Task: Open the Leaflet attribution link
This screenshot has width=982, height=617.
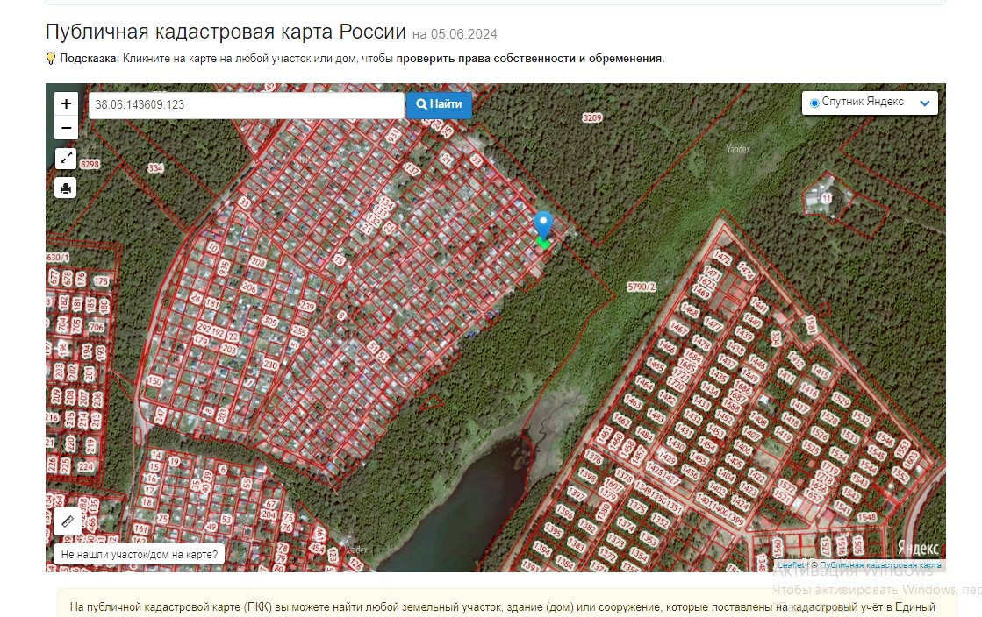Action: click(x=791, y=565)
